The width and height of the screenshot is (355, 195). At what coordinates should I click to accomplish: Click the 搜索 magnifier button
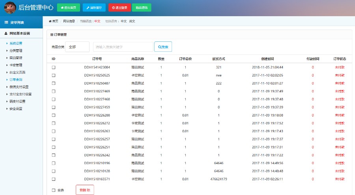click(x=163, y=47)
